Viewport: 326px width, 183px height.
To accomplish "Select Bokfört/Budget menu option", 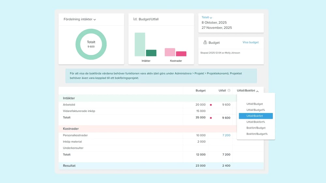I will pos(256,128).
